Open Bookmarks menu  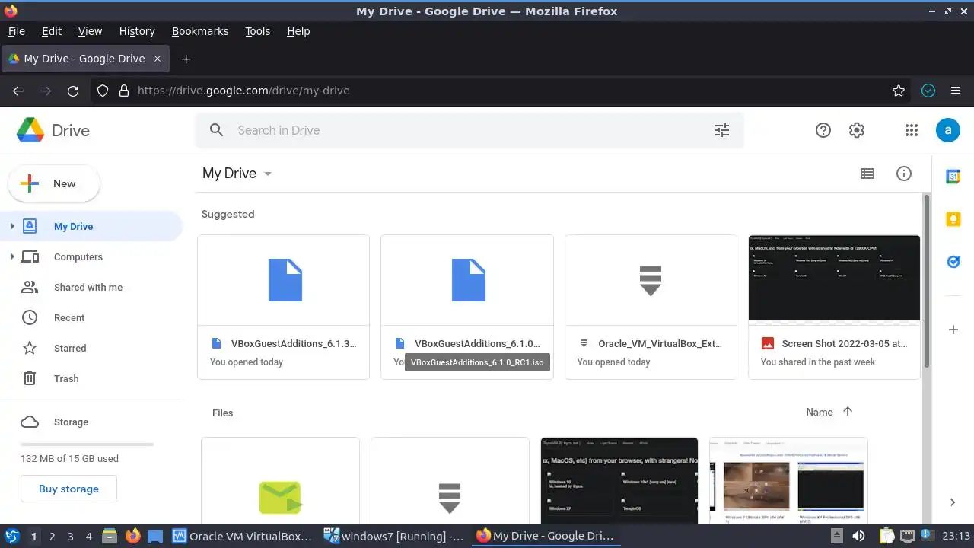click(200, 31)
